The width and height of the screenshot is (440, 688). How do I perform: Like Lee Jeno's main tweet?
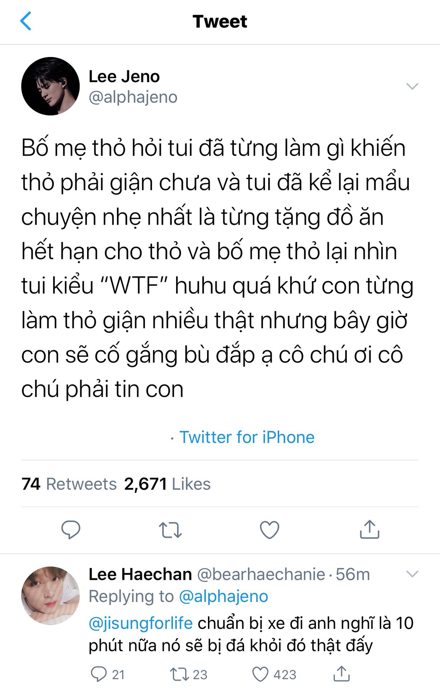click(270, 530)
